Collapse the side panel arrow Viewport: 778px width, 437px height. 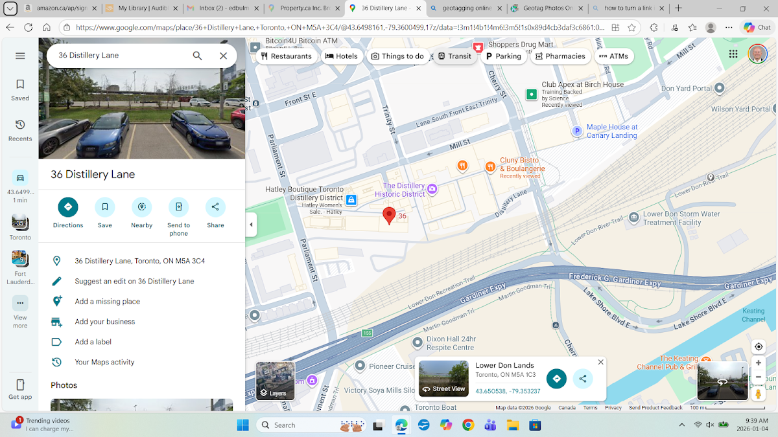coord(251,225)
